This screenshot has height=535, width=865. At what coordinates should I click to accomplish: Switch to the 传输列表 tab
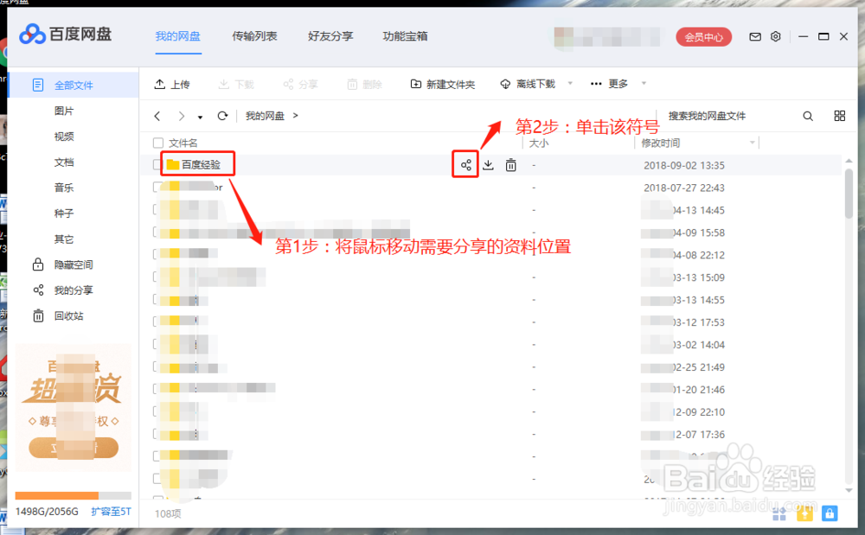pyautogui.click(x=254, y=36)
